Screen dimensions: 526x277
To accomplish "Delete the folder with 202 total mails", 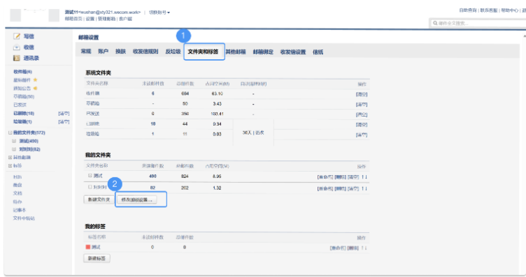I will tap(340, 188).
